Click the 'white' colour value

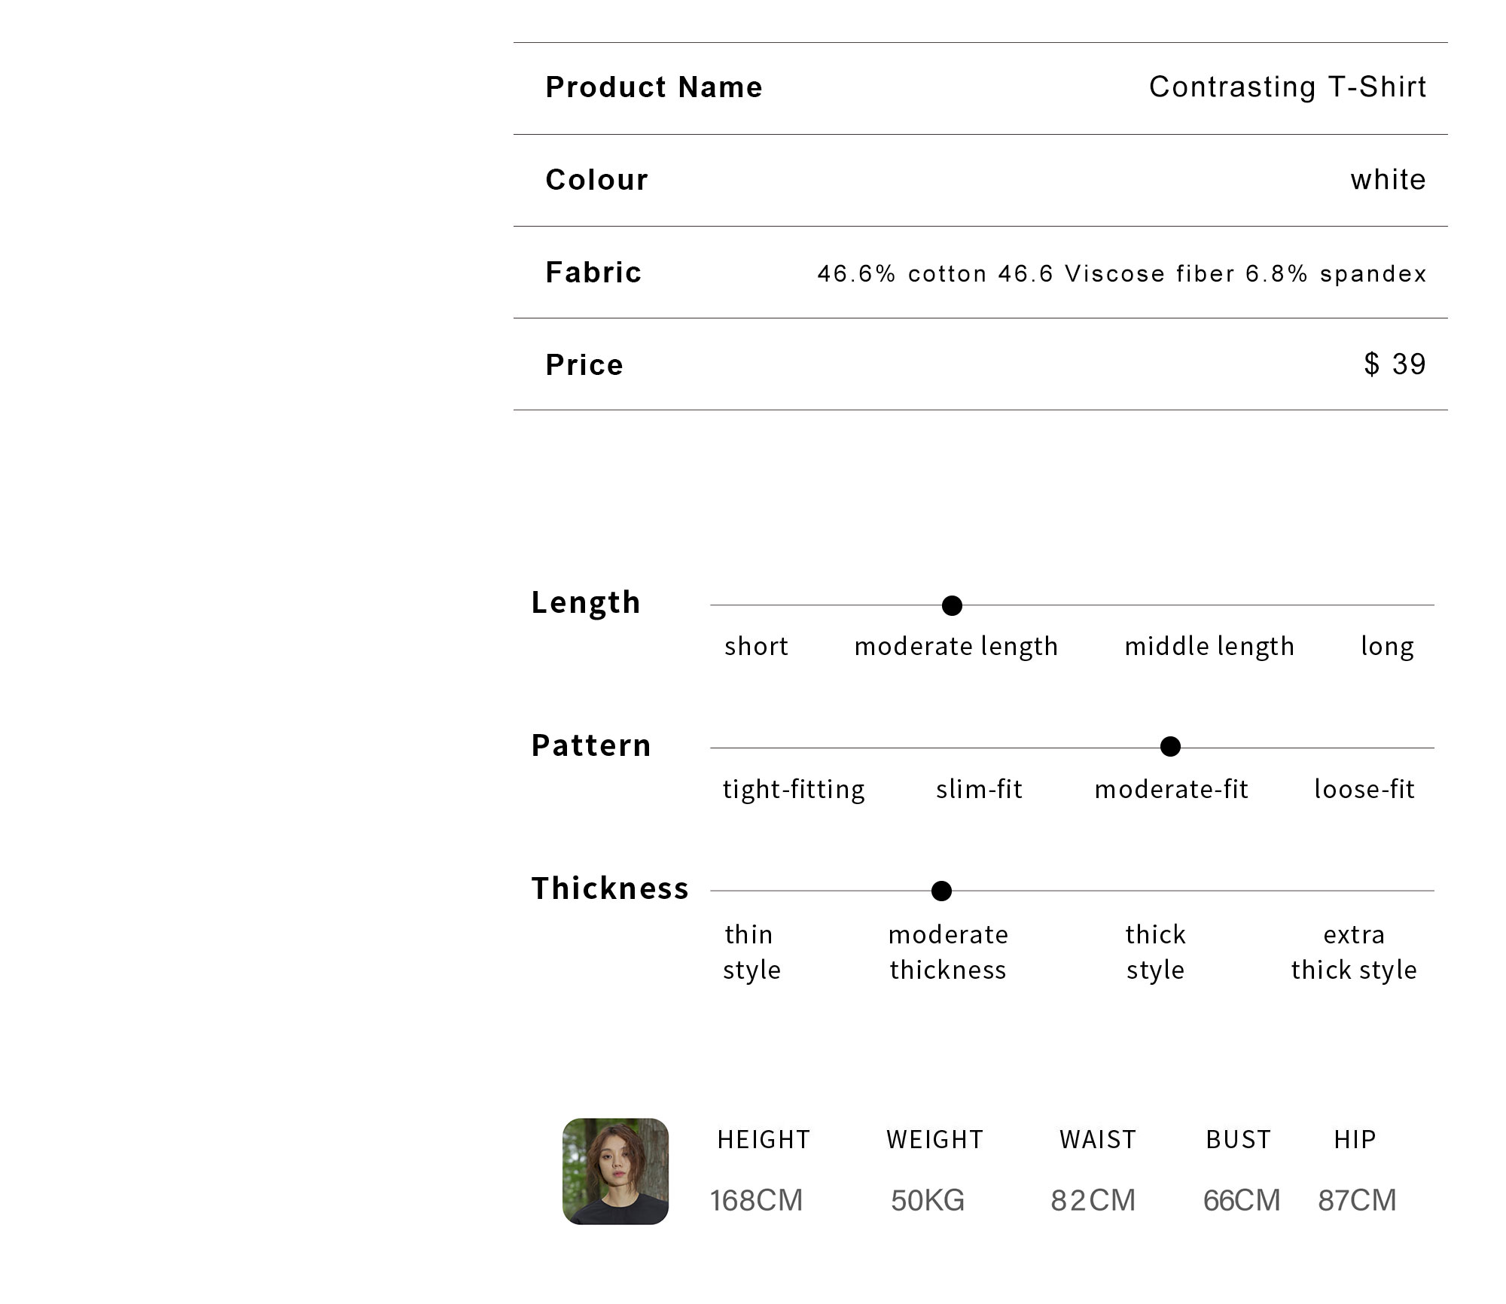tap(1388, 180)
